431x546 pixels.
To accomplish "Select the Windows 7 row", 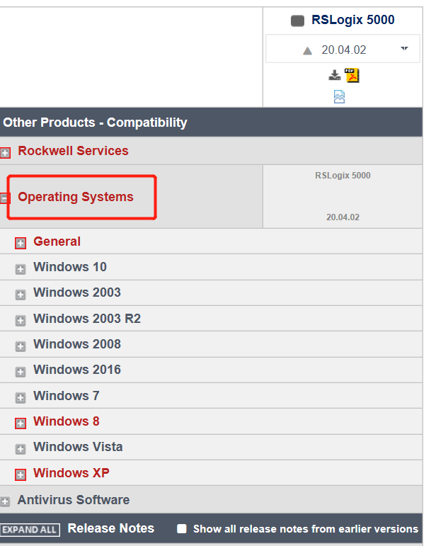I will [x=66, y=395].
